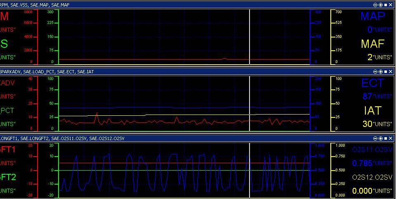This screenshot has width=398, height=199.
Task: Zoom in the LONGFT/O2S chart panel
Action: [381, 138]
